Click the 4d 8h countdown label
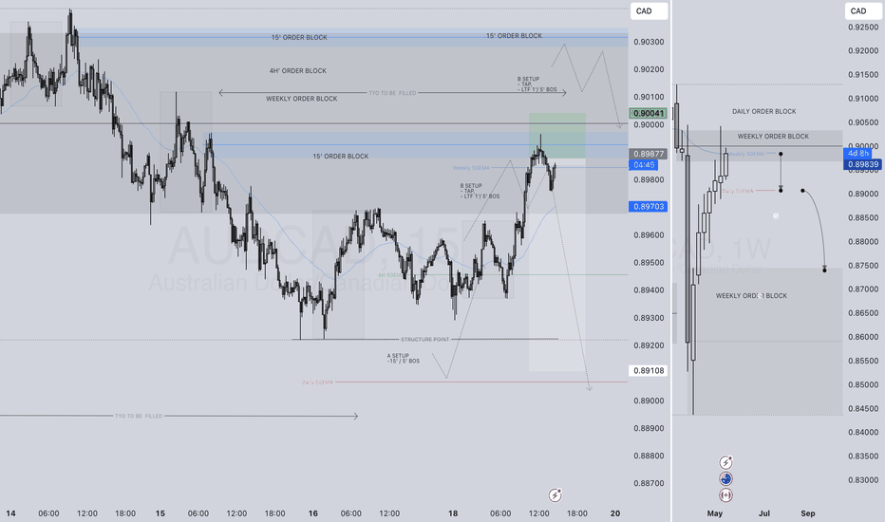This screenshot has width=885, height=522. coord(857,154)
